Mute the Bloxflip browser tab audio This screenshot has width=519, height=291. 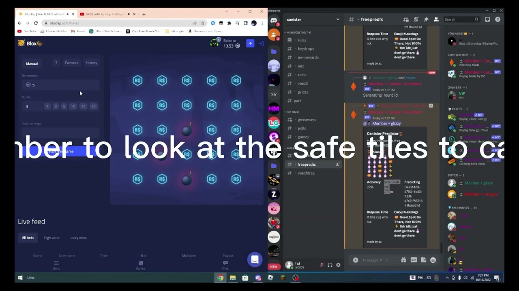(x=67, y=14)
